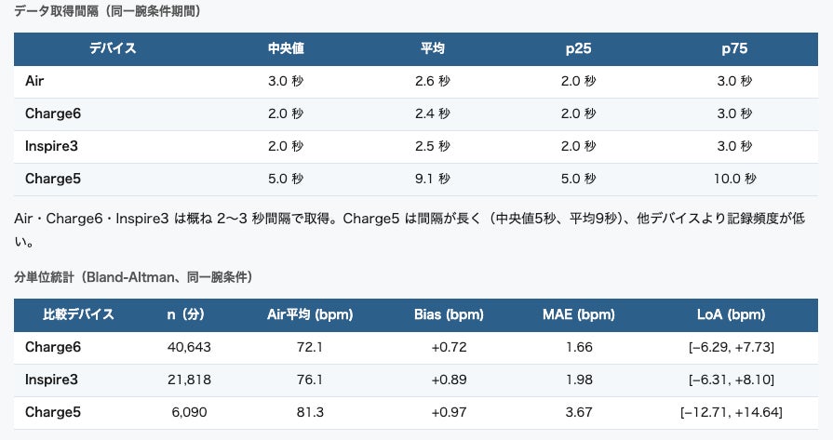The height and width of the screenshot is (440, 833).
Task: Click Charge5 average value 9.1 秒
Action: click(x=432, y=179)
